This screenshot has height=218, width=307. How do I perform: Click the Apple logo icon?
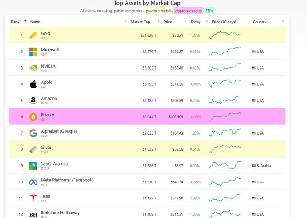coord(33,84)
